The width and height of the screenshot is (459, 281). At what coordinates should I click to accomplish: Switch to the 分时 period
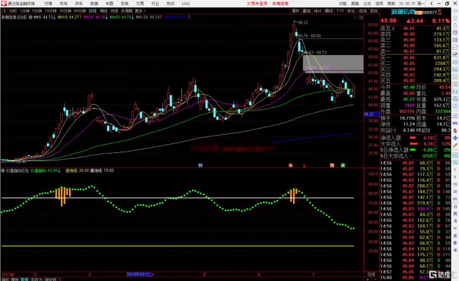pos(13,11)
